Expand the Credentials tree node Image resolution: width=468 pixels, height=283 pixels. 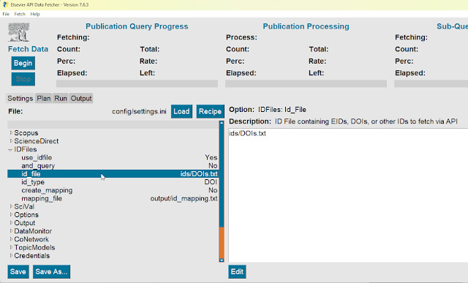tap(11, 255)
